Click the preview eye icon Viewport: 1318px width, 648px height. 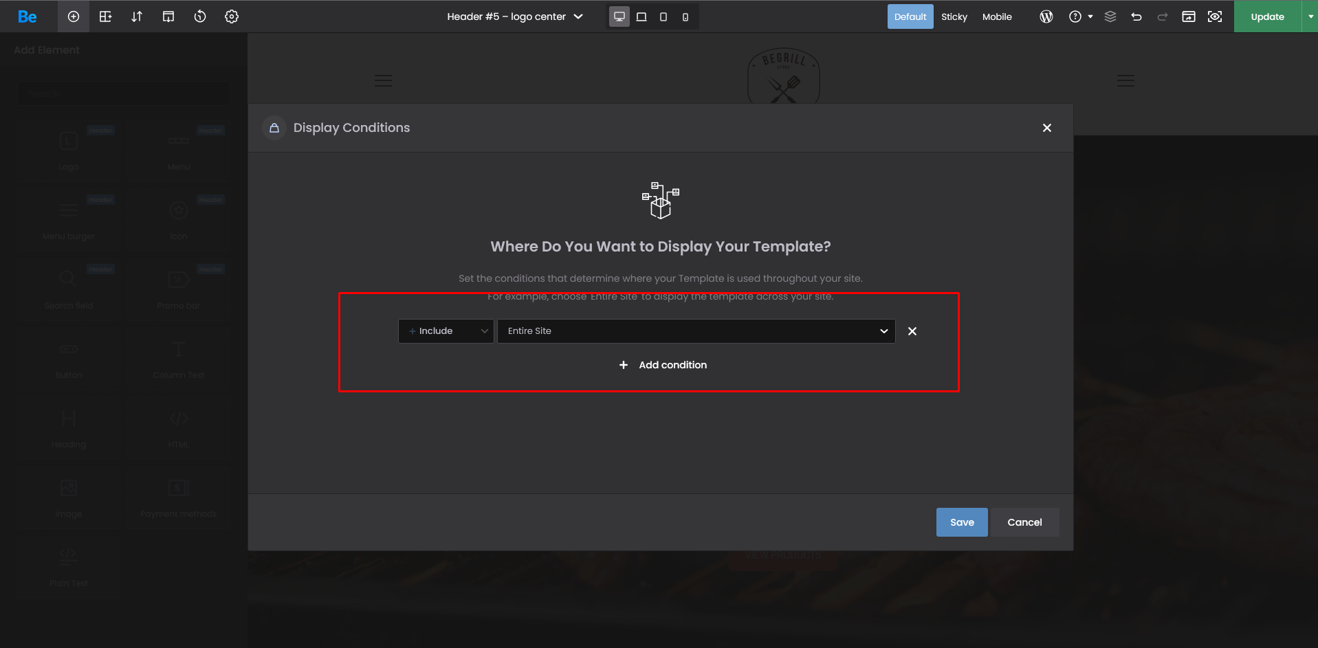tap(1215, 16)
